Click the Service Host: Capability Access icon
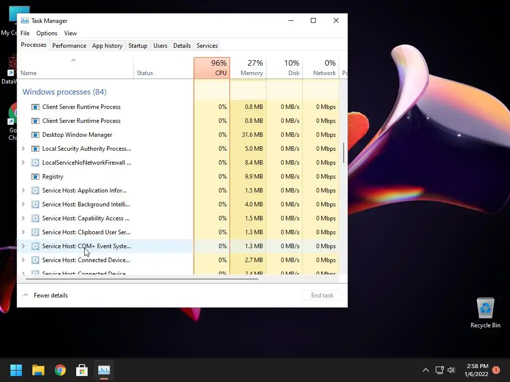Screen dimensions: 510x382 tap(35, 218)
